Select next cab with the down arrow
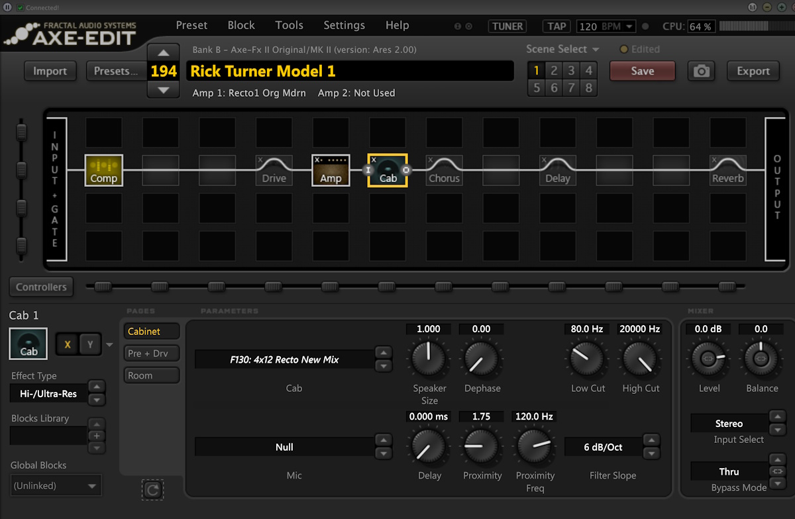 [x=383, y=365]
